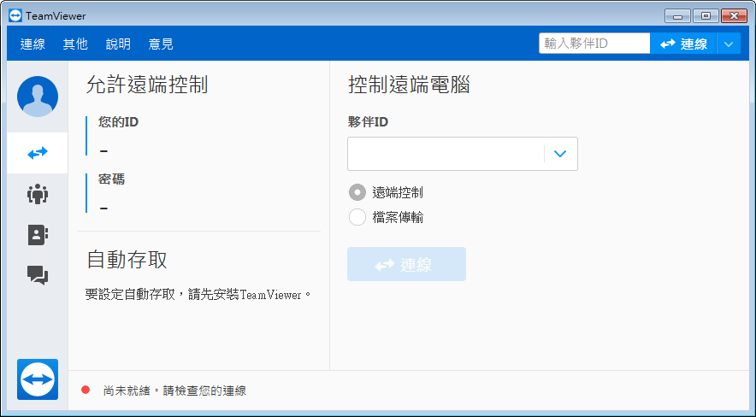Click the TeamViewer logo at sidebar bottom

pyautogui.click(x=38, y=379)
